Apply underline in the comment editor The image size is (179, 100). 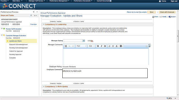tap(105, 46)
